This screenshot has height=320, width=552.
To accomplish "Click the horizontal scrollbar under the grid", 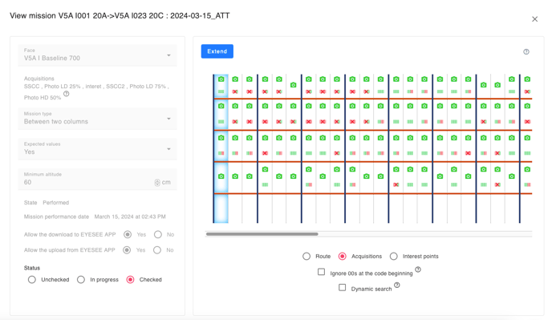I will click(x=262, y=233).
